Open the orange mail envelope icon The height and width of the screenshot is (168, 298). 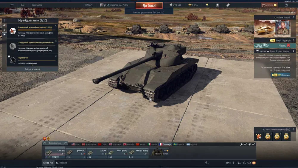(x=254, y=163)
